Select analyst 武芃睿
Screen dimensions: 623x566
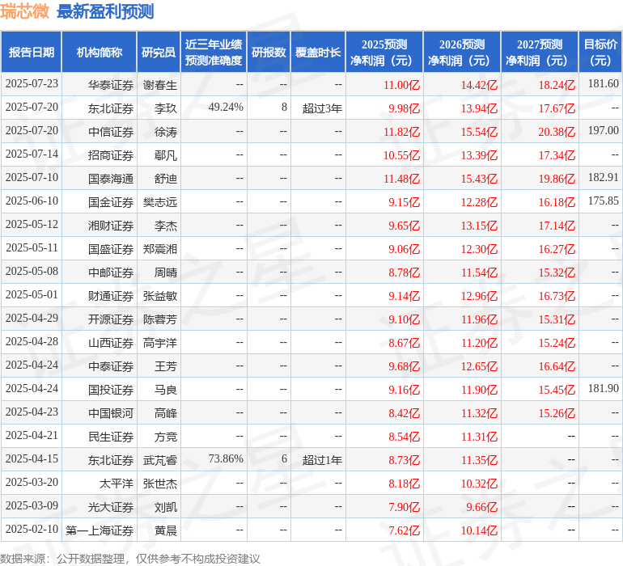pyautogui.click(x=159, y=460)
